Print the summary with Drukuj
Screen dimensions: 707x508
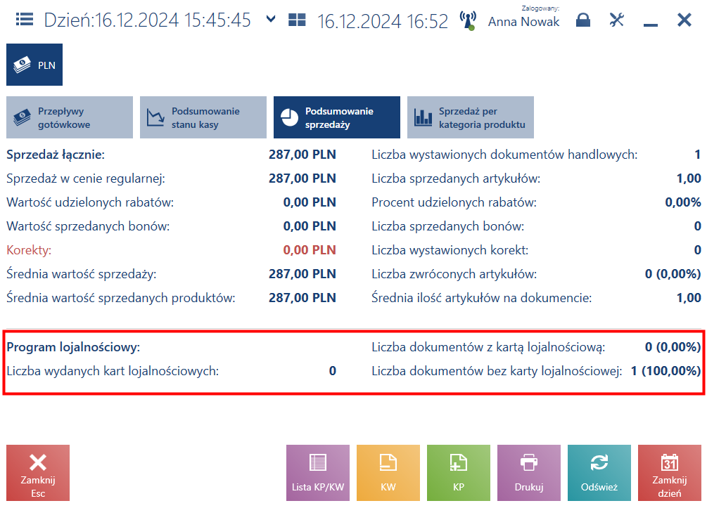[x=529, y=473]
